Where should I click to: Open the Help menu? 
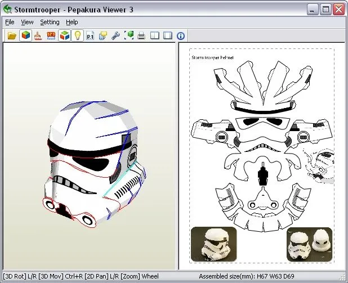[x=72, y=22]
